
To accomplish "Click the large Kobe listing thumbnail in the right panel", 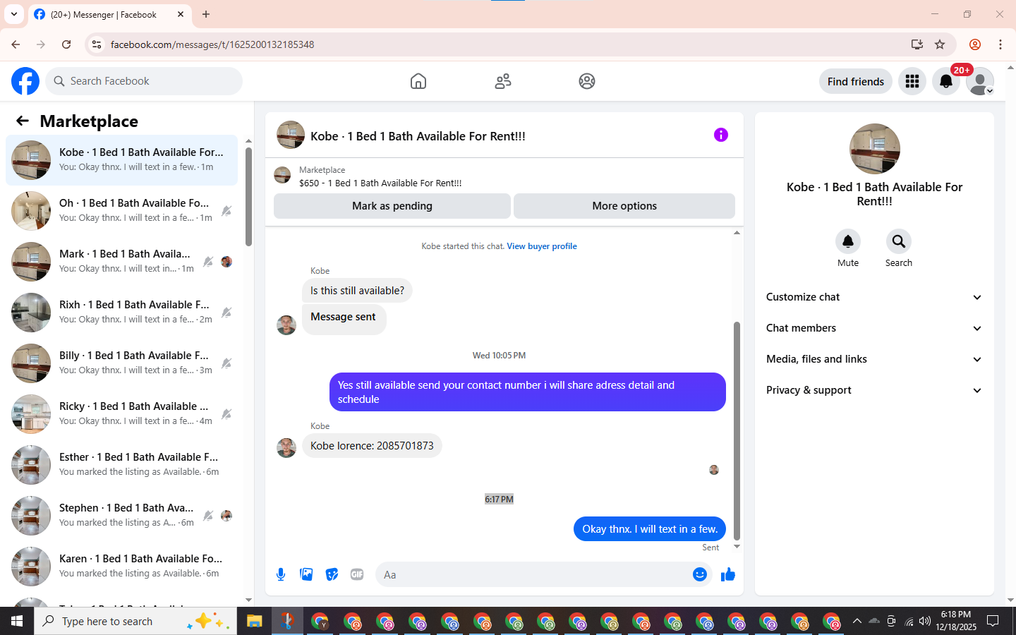I will click(x=875, y=149).
